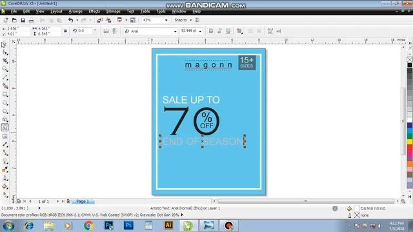Select the Parallel Dimension tool

[5, 144]
